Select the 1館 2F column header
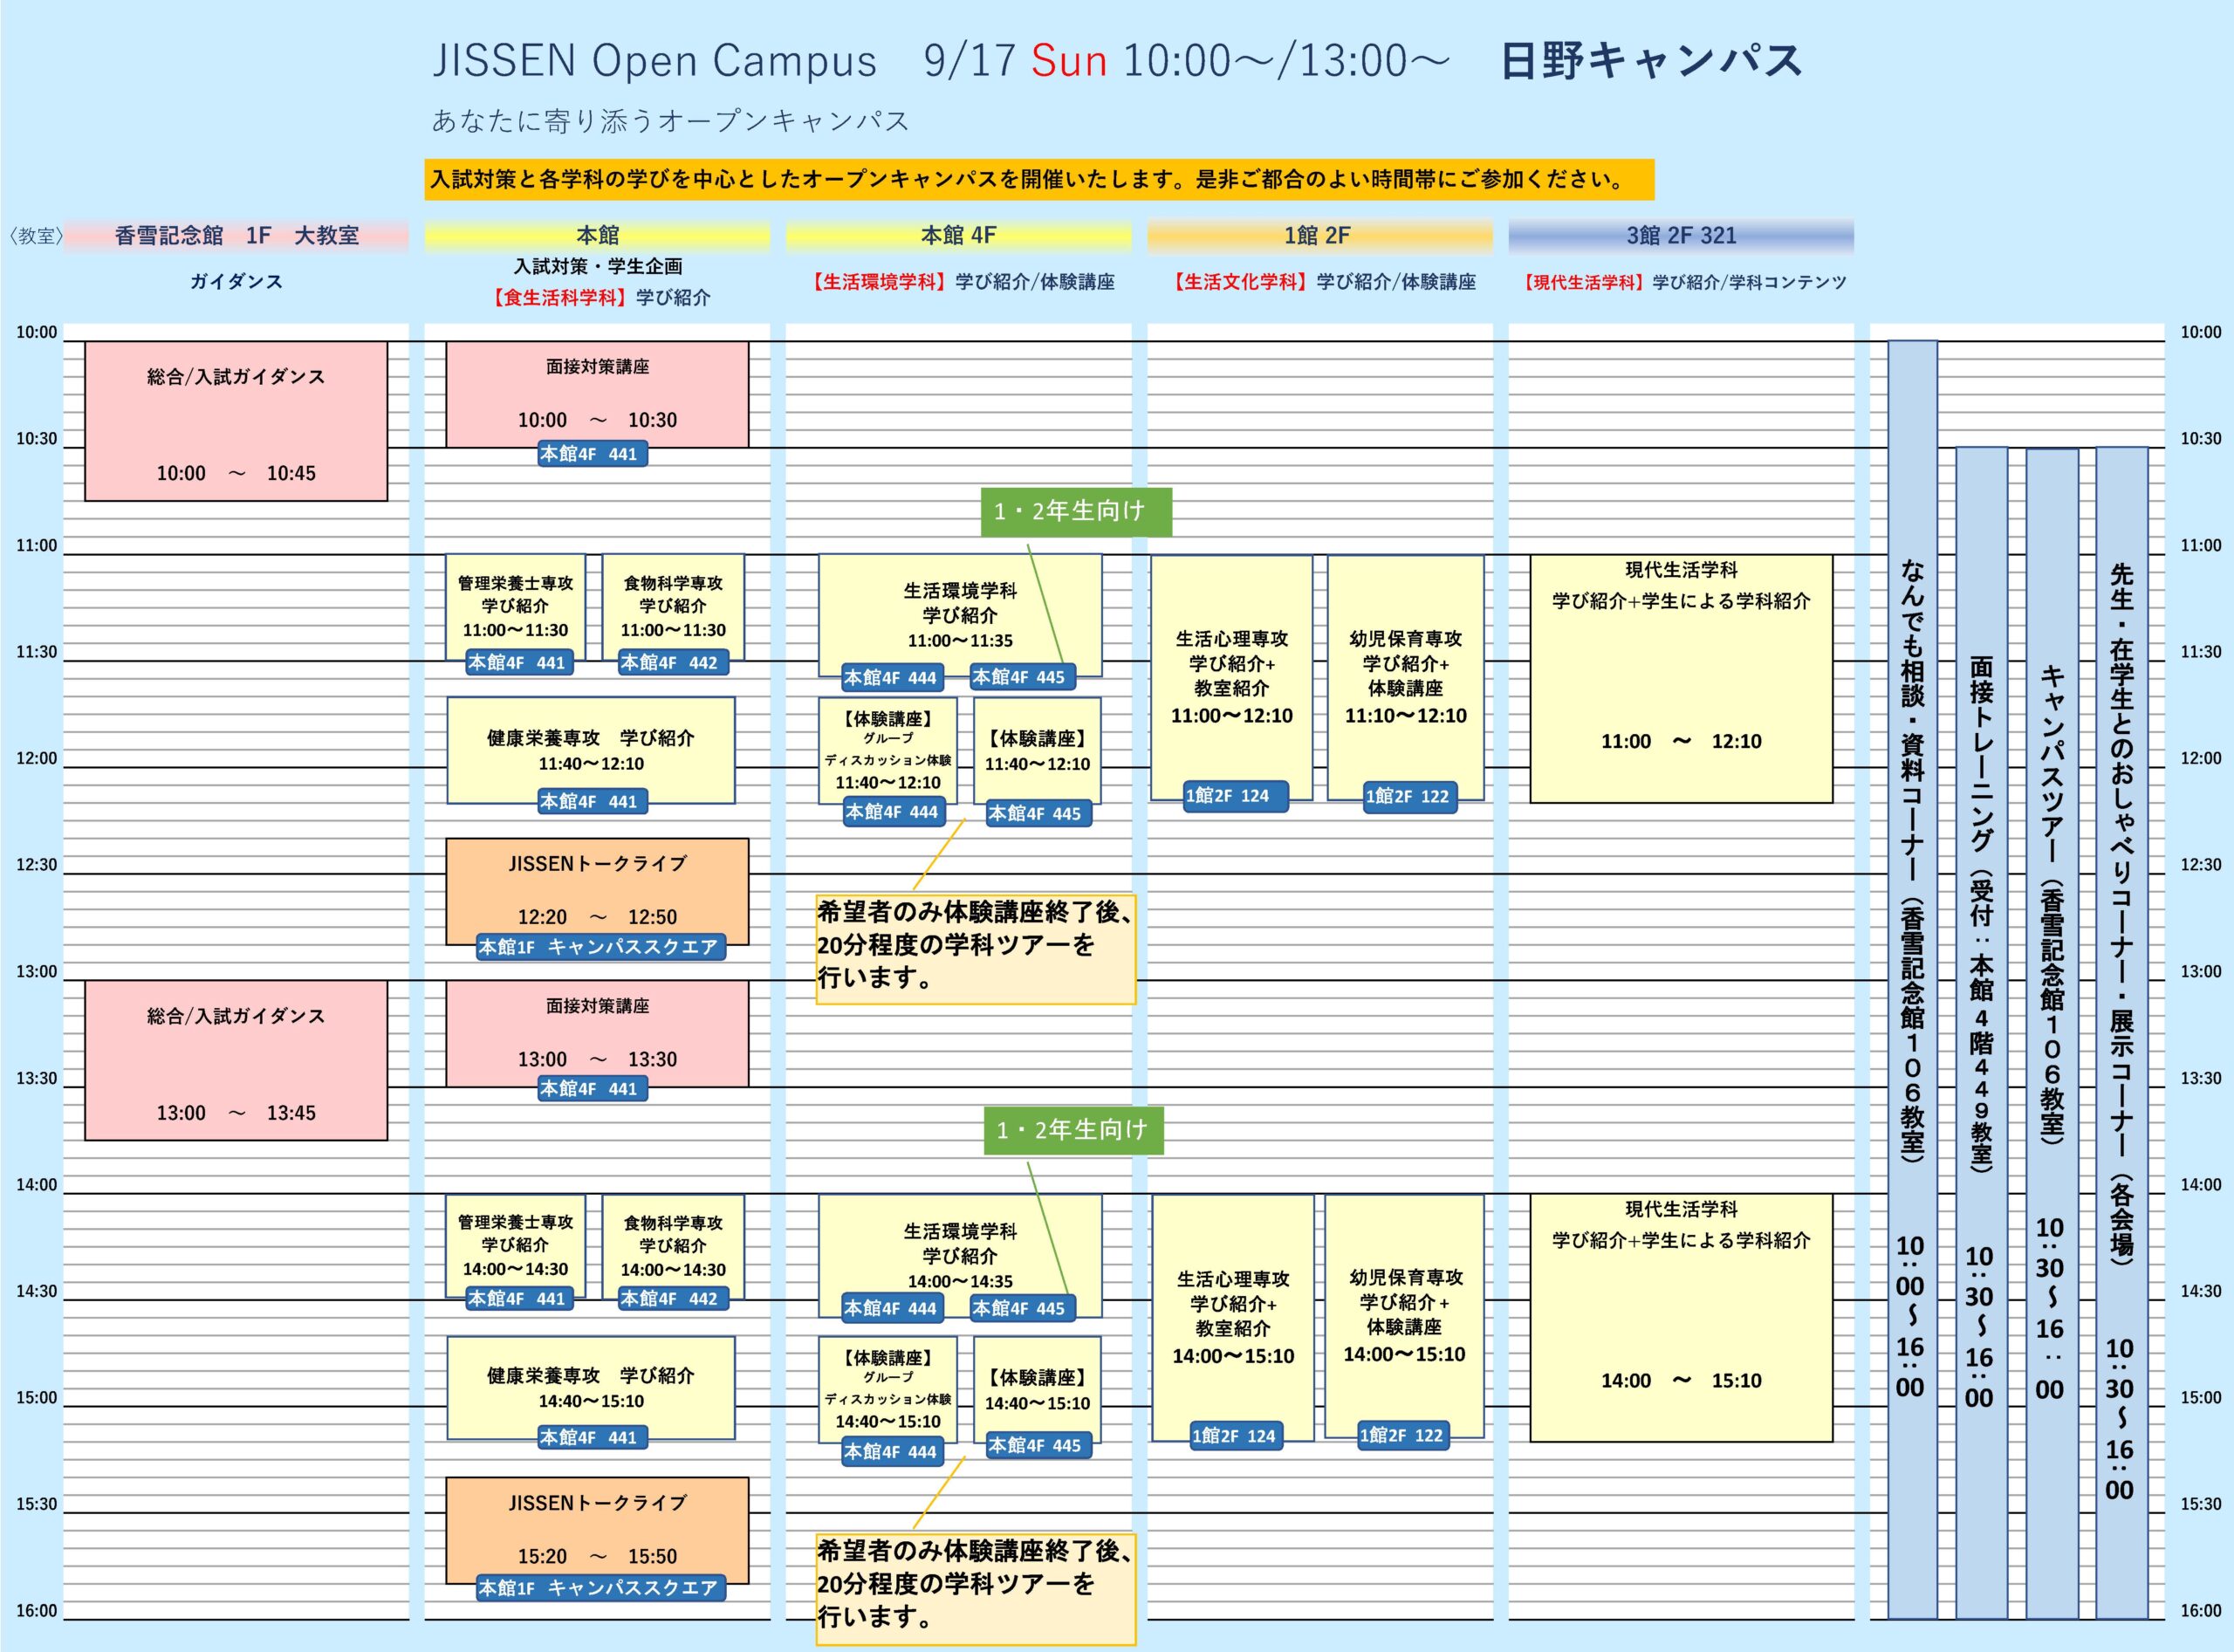 1319,236
